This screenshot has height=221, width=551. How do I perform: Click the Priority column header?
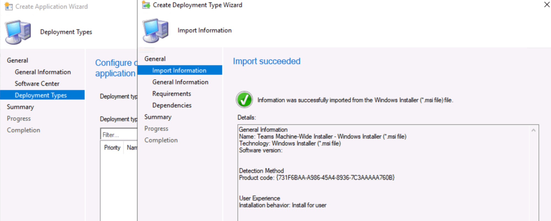click(112, 148)
